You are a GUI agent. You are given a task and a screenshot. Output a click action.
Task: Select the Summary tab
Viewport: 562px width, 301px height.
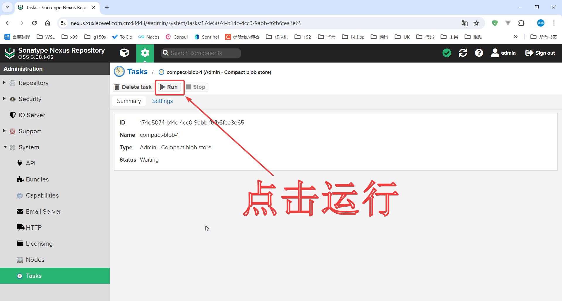click(x=129, y=101)
